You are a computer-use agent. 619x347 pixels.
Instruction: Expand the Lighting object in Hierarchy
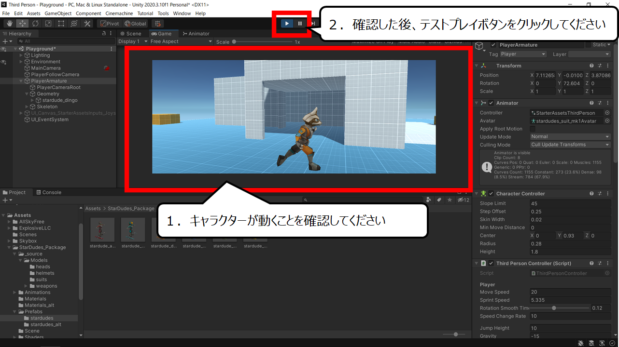click(x=21, y=55)
